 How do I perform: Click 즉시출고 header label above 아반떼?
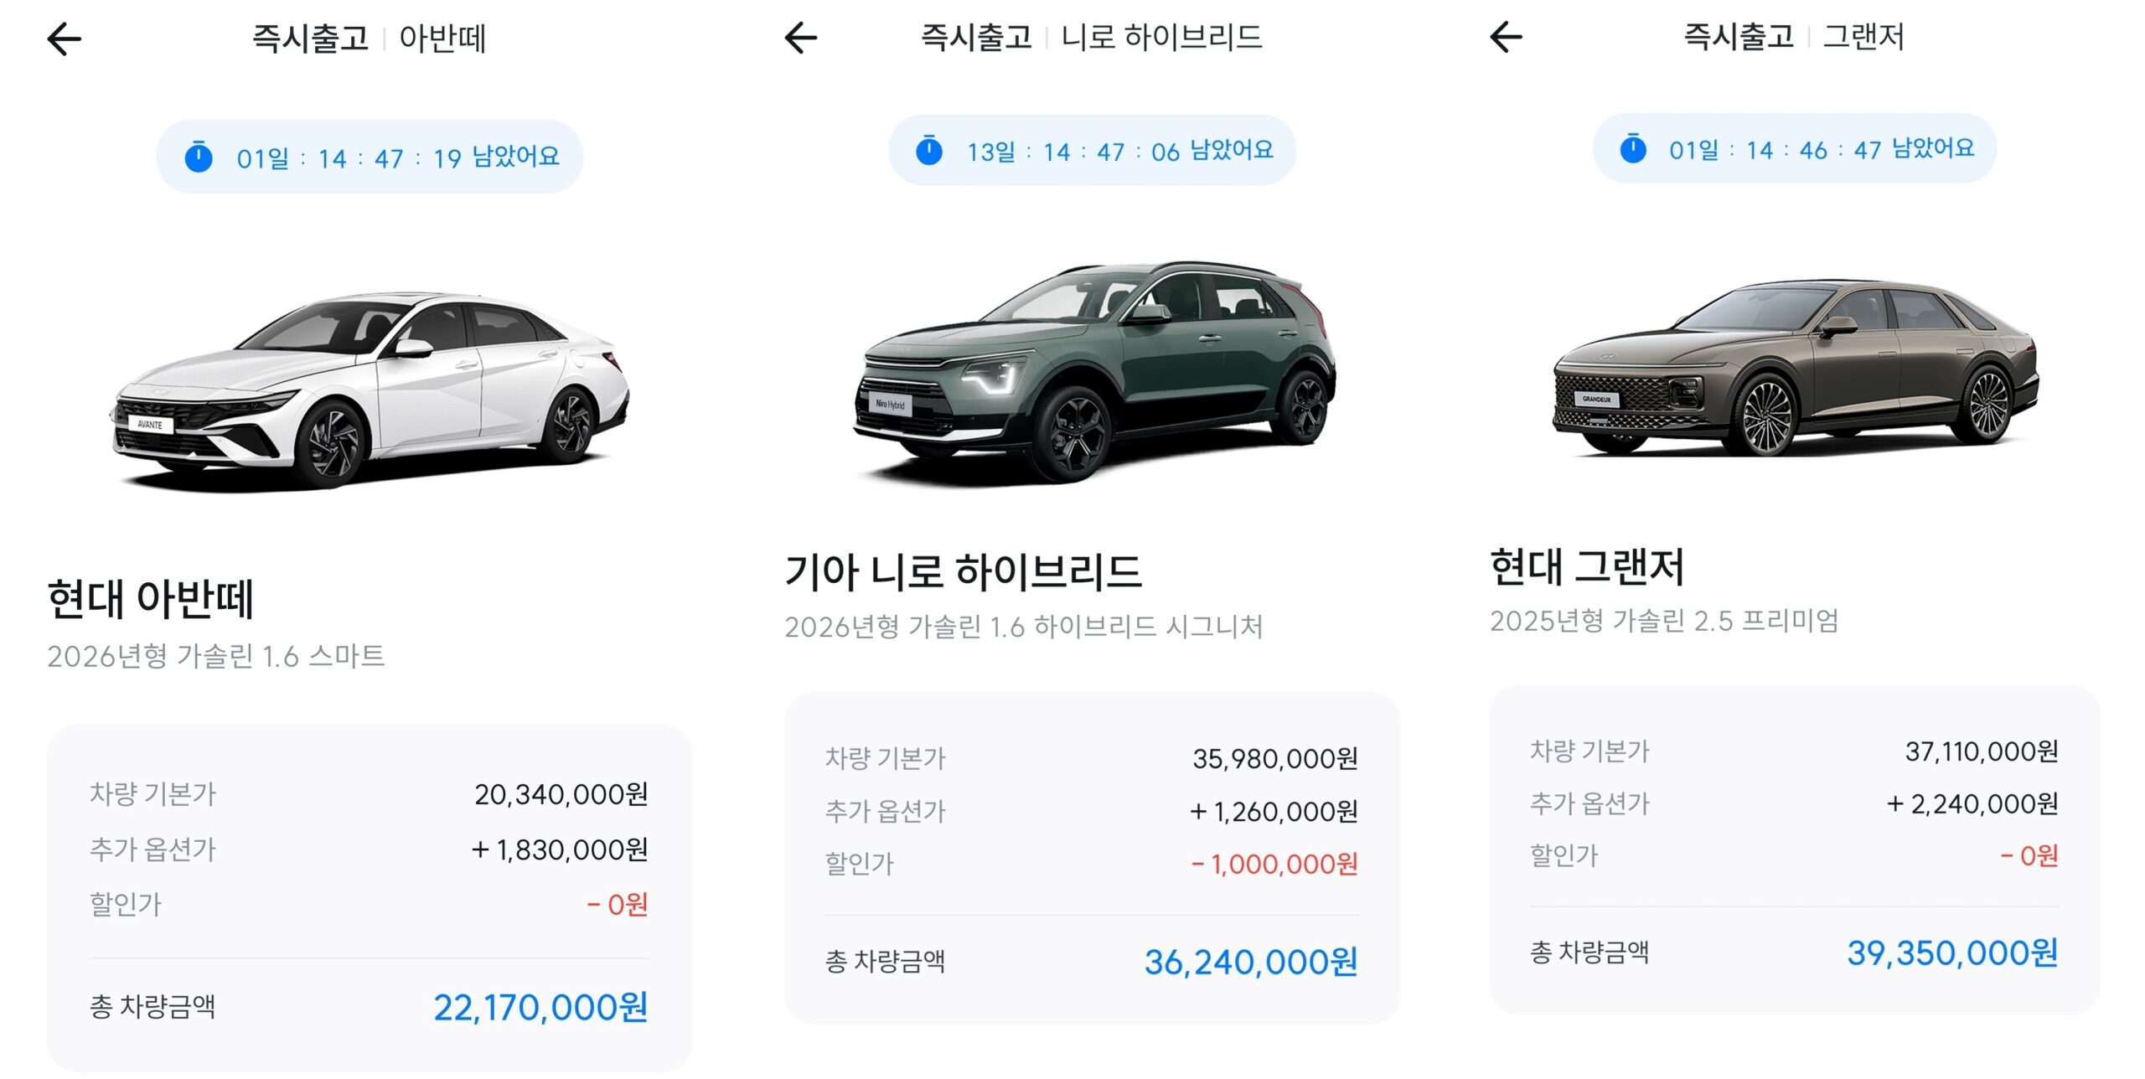point(310,39)
